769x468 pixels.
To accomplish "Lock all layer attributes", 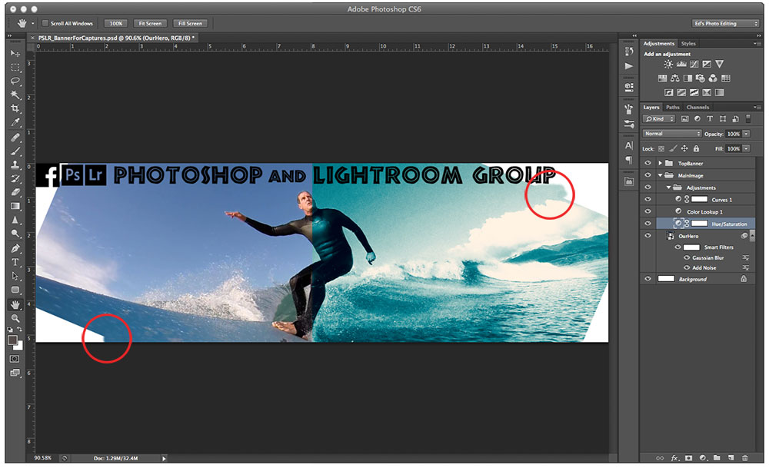I will (696, 148).
